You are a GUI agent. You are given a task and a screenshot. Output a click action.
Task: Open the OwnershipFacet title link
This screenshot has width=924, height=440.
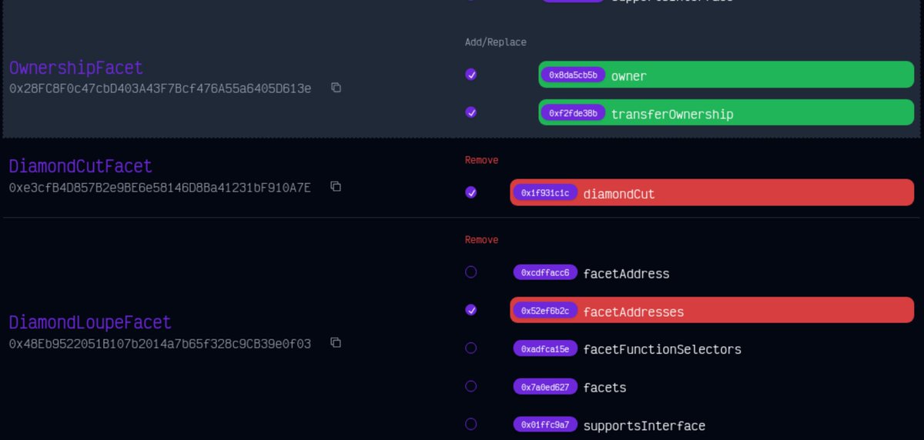[x=76, y=68]
